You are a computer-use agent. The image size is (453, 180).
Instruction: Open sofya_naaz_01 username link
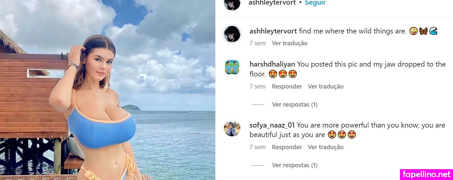(272, 125)
